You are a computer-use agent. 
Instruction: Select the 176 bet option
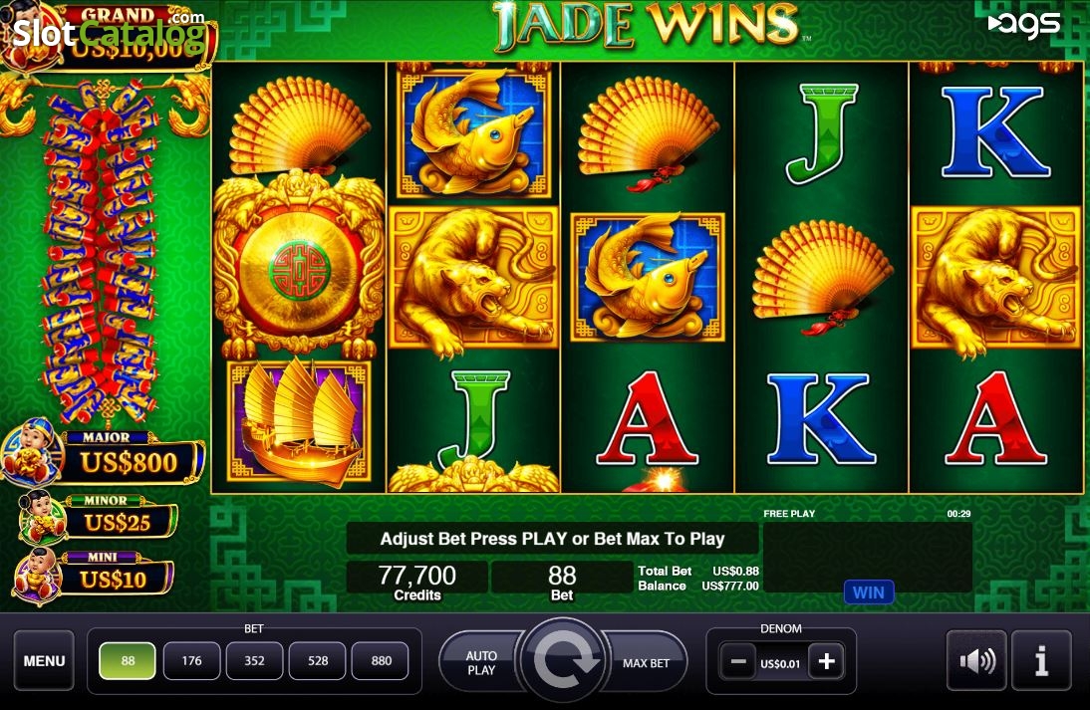pos(191,660)
